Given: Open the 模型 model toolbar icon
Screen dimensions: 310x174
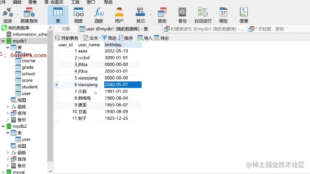Looking at the screenshot, I should click(223, 15).
